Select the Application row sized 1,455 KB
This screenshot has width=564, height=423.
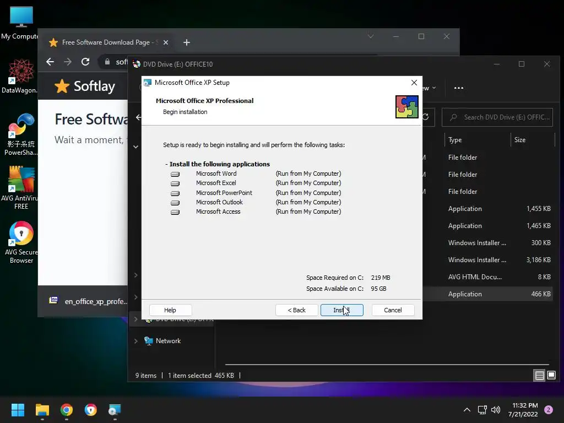pos(488,209)
